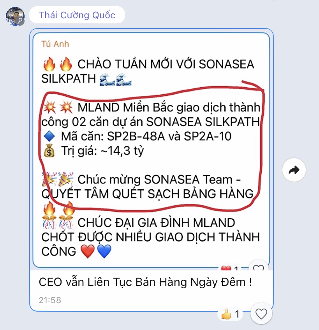Image resolution: width=319 pixels, height=330 pixels.
Task: Open the thumbs-up reaction count
Action: click(231, 314)
